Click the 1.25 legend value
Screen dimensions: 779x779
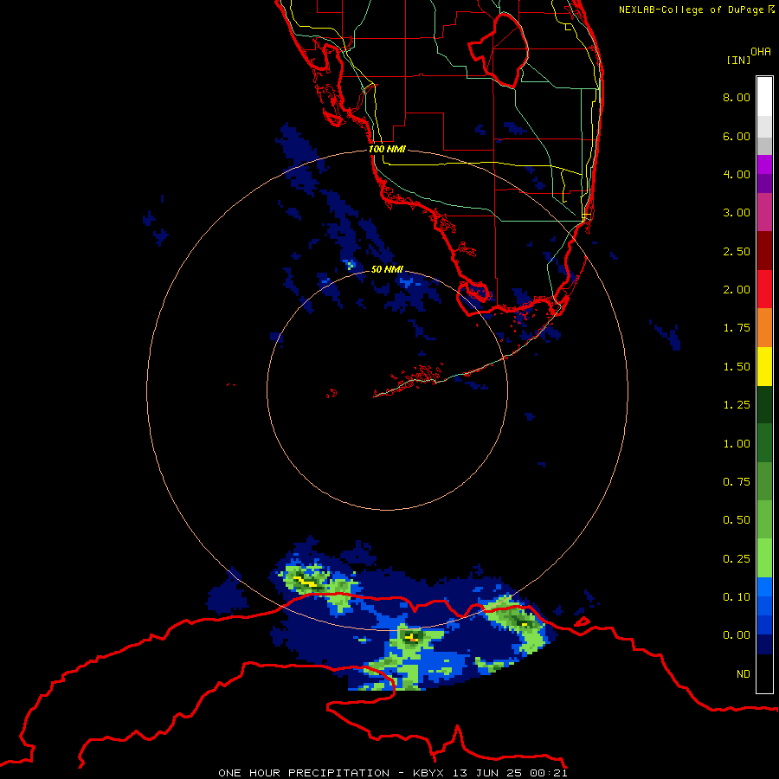click(x=737, y=405)
